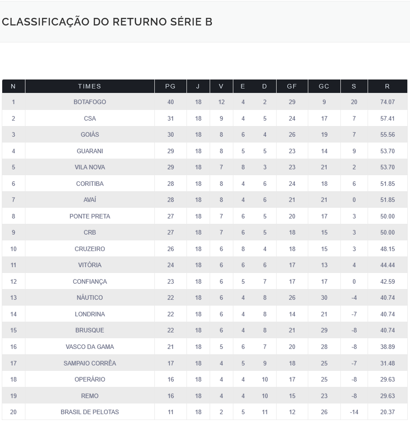Select the BRASIL DE PELOTAS row
Viewport: 410px width, 424px height.
tap(90, 412)
